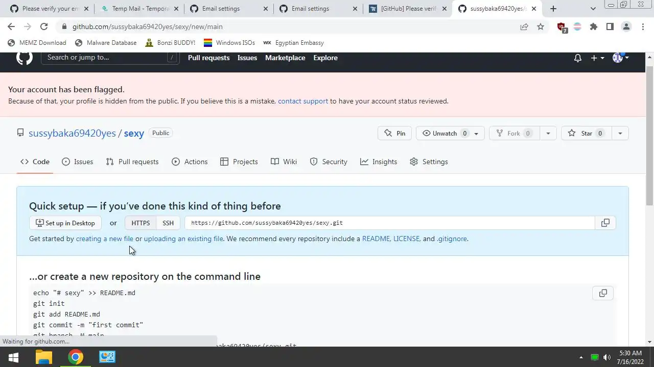654x367 pixels.
Task: Go to the Actions tab
Action: tap(190, 162)
